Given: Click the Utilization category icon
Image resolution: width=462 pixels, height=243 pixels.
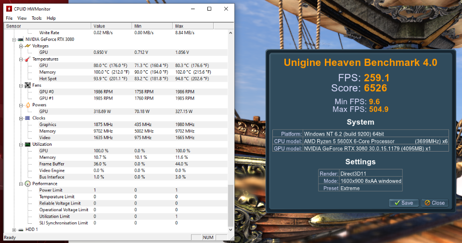Looking at the screenshot, I should pos(28,144).
